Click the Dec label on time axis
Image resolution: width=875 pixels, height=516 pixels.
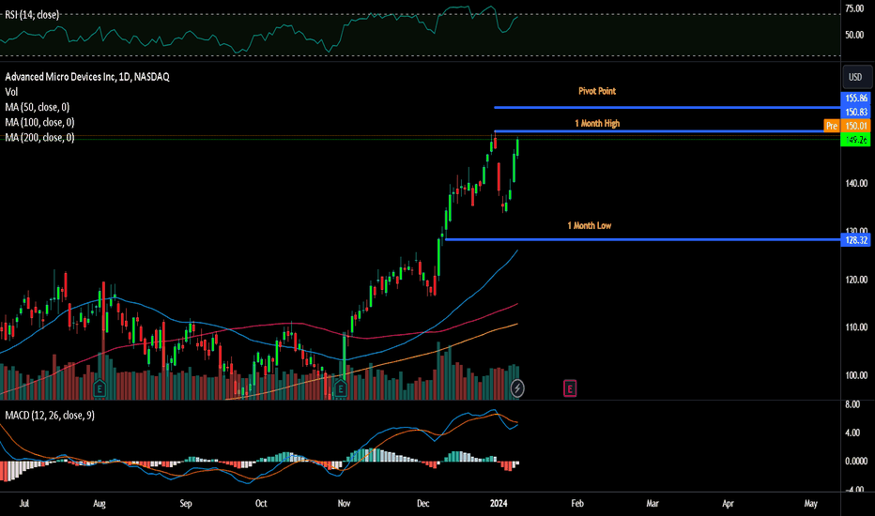[x=423, y=503]
